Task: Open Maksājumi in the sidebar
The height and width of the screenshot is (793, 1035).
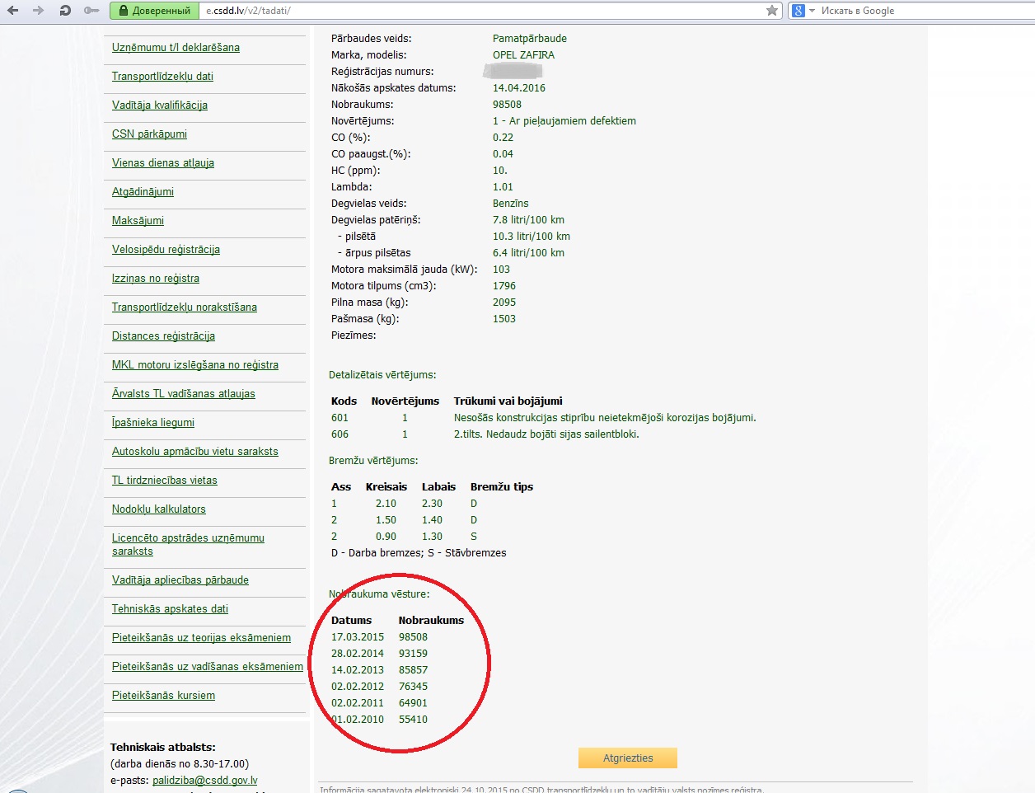Action: coord(138,221)
